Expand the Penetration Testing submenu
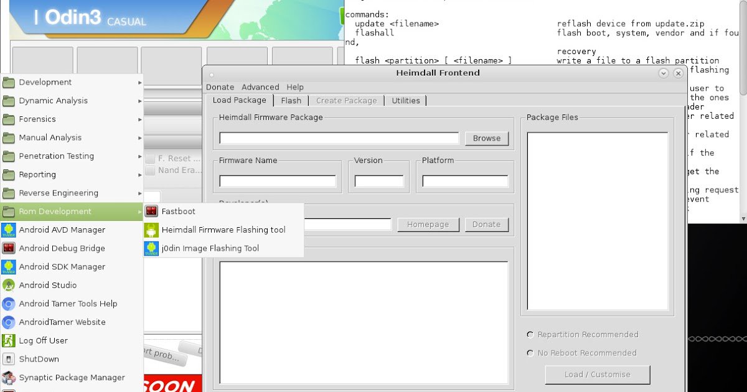Viewport: 747px width, 392px height. [x=57, y=156]
